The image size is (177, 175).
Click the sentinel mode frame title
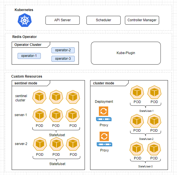[x=26, y=83]
